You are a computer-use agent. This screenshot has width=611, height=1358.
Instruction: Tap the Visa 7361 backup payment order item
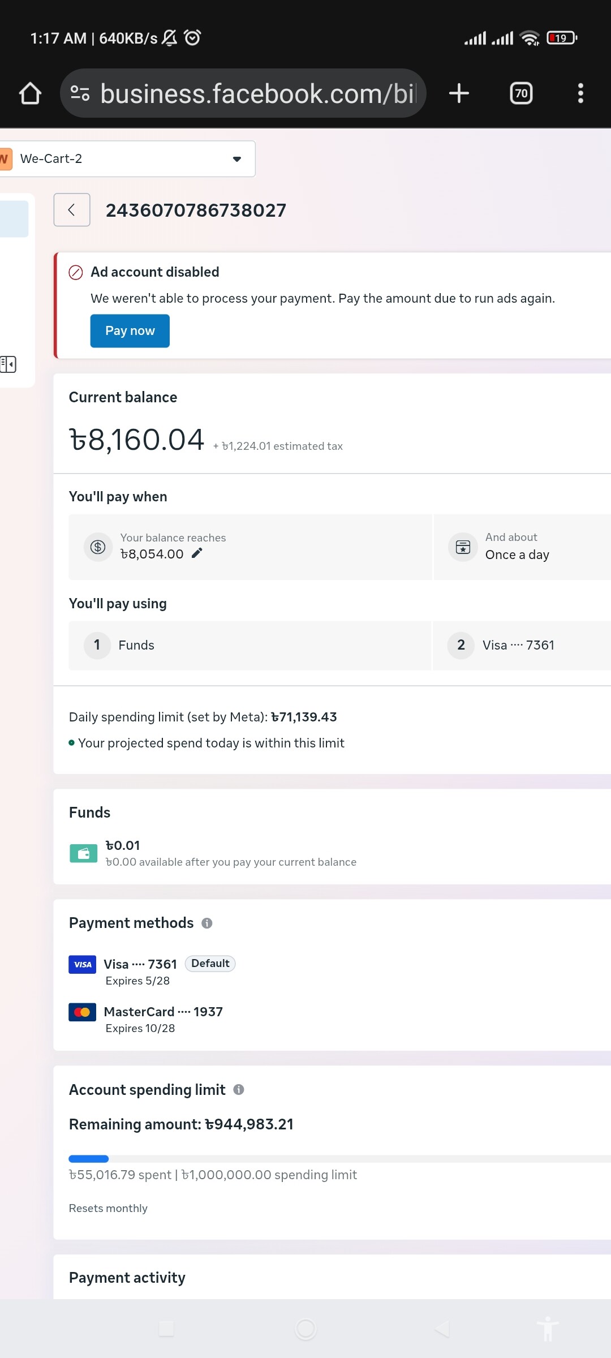click(x=522, y=646)
